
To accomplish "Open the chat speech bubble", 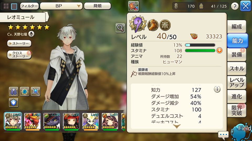I will [223, 135].
